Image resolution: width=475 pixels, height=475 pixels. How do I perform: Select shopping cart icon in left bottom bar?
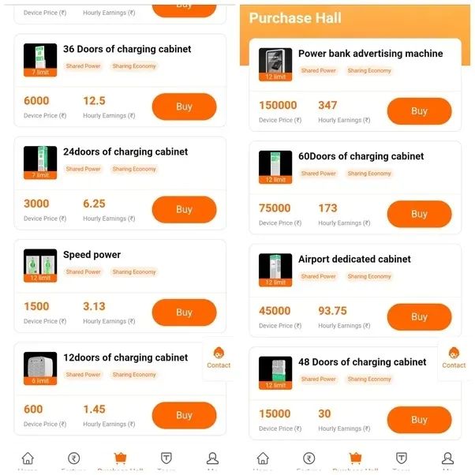coord(120,458)
